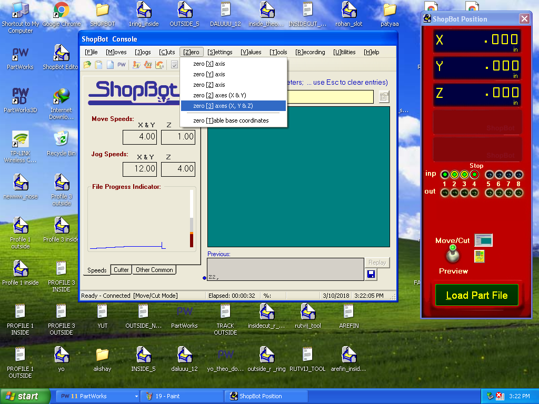Open the [U]tilities menu
This screenshot has width=539, height=404.
pyautogui.click(x=344, y=52)
